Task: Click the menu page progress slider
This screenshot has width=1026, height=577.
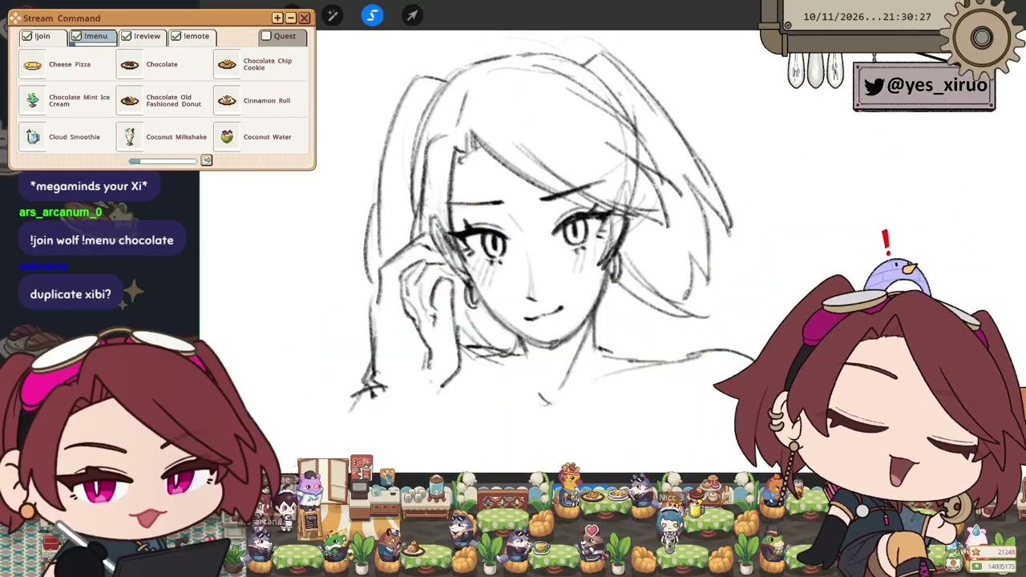Action: click(x=163, y=161)
